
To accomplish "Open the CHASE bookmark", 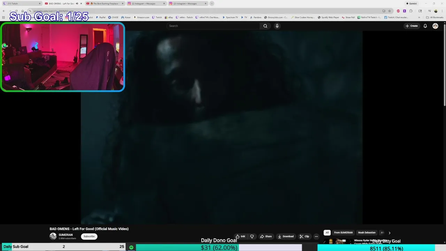I will coord(113,17).
